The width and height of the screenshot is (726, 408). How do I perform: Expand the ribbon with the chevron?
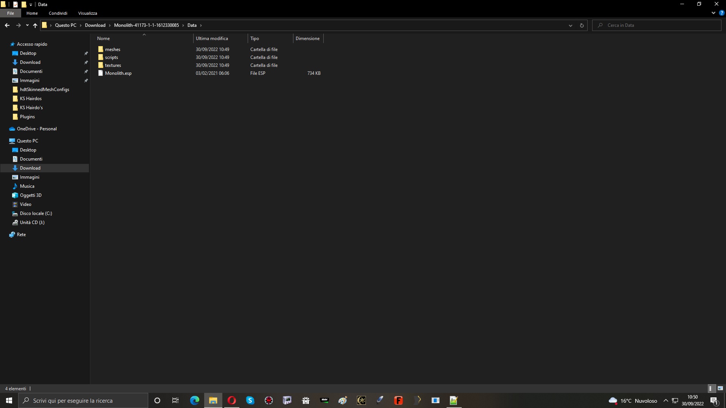pyautogui.click(x=713, y=13)
